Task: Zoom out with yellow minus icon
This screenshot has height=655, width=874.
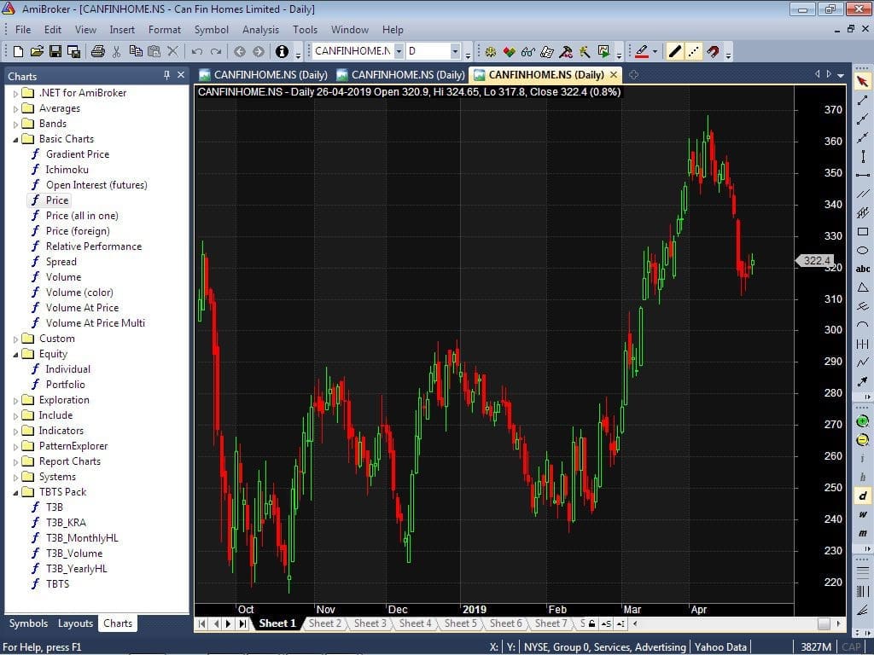Action: [x=862, y=440]
